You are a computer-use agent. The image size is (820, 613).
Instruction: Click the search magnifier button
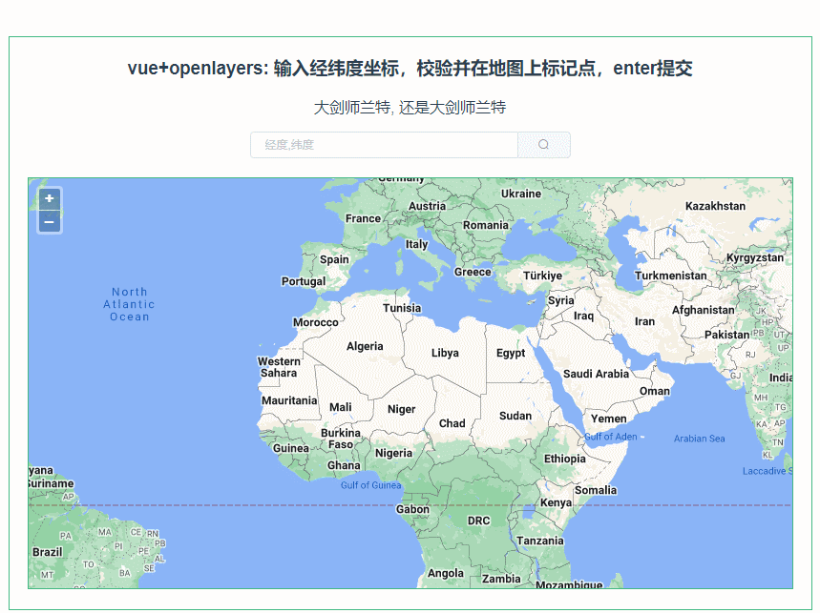click(544, 145)
